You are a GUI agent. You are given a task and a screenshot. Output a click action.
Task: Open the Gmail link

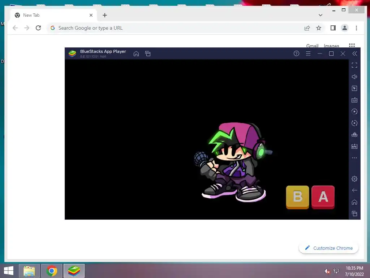point(313,46)
